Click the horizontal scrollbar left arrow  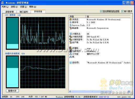(71, 91)
